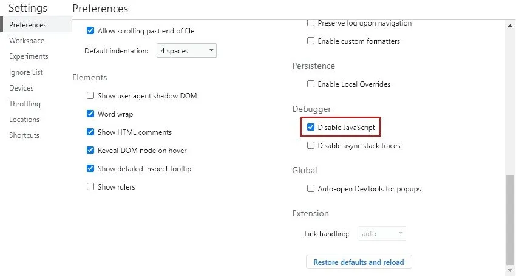Expand the Link handling dropdown
This screenshot has width=516, height=277.
[382, 233]
